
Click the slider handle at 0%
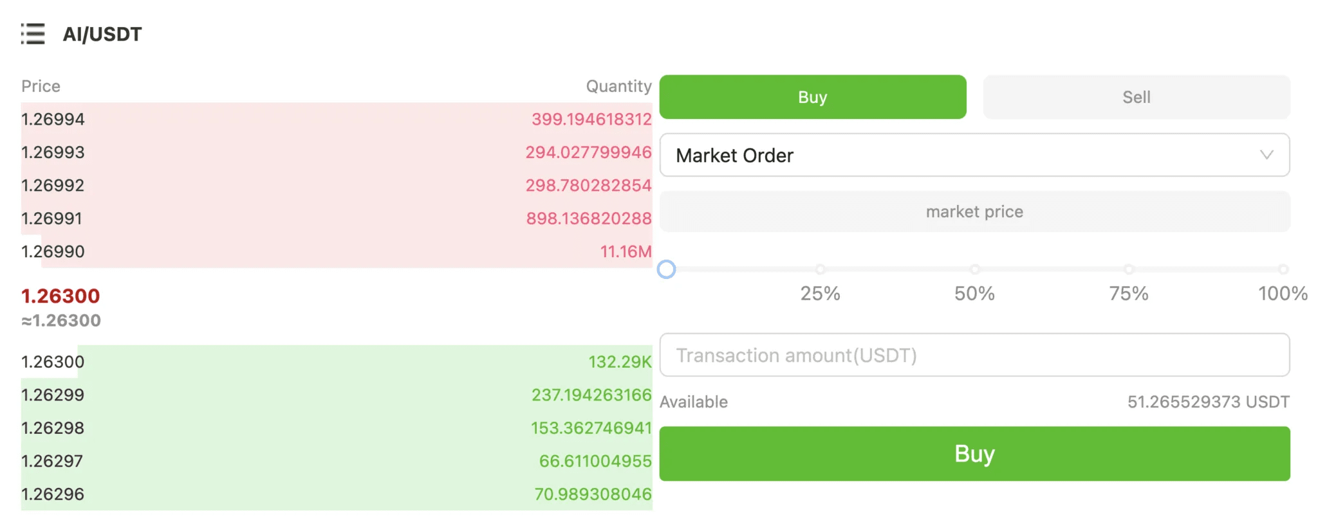[666, 269]
